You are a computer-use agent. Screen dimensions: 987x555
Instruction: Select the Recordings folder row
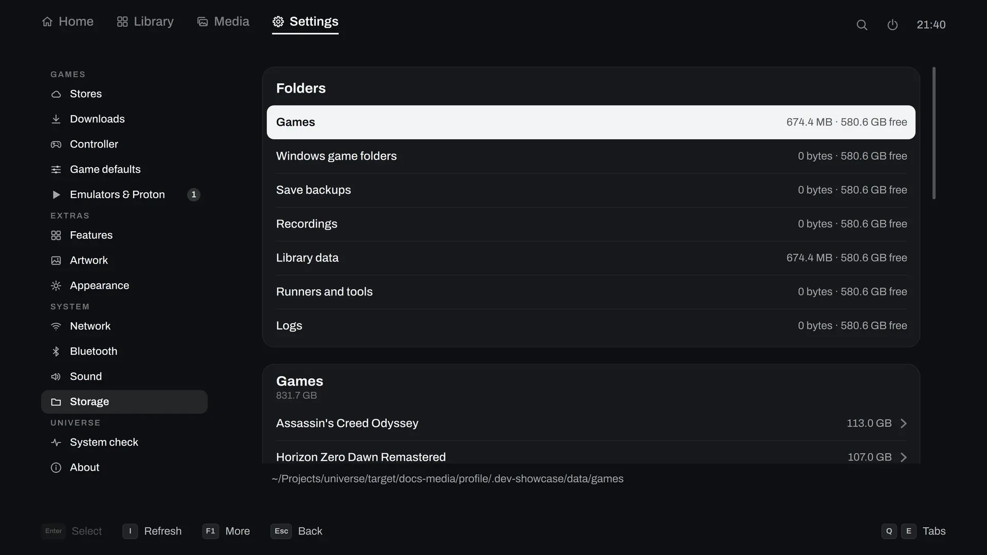click(x=591, y=224)
